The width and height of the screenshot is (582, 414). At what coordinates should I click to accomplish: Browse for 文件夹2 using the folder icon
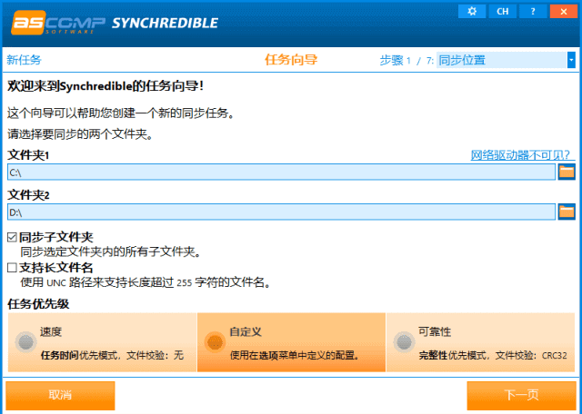pyautogui.click(x=567, y=212)
